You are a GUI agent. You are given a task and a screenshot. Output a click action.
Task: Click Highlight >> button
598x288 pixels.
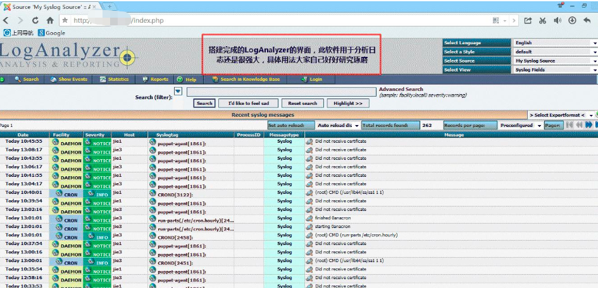point(348,103)
